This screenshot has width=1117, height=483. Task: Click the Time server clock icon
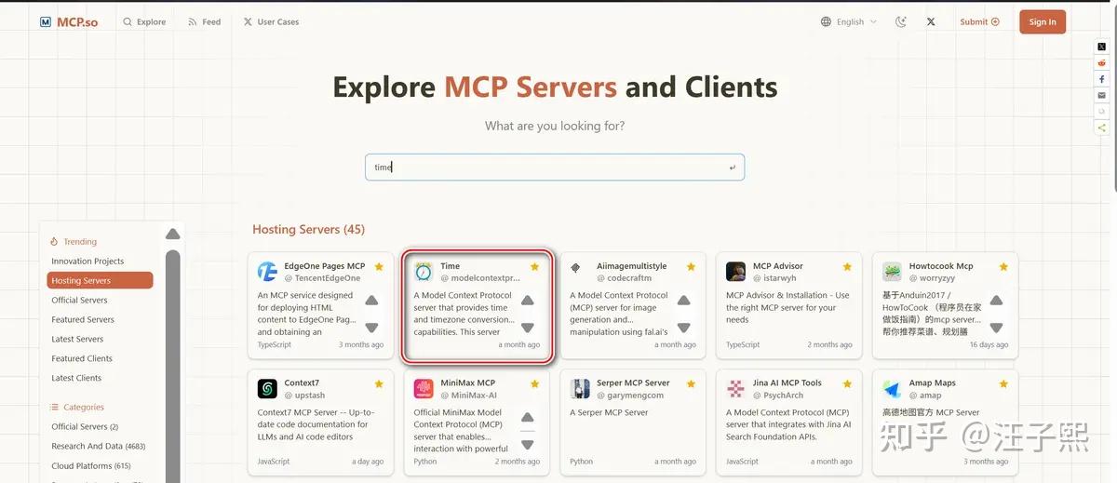click(x=424, y=272)
